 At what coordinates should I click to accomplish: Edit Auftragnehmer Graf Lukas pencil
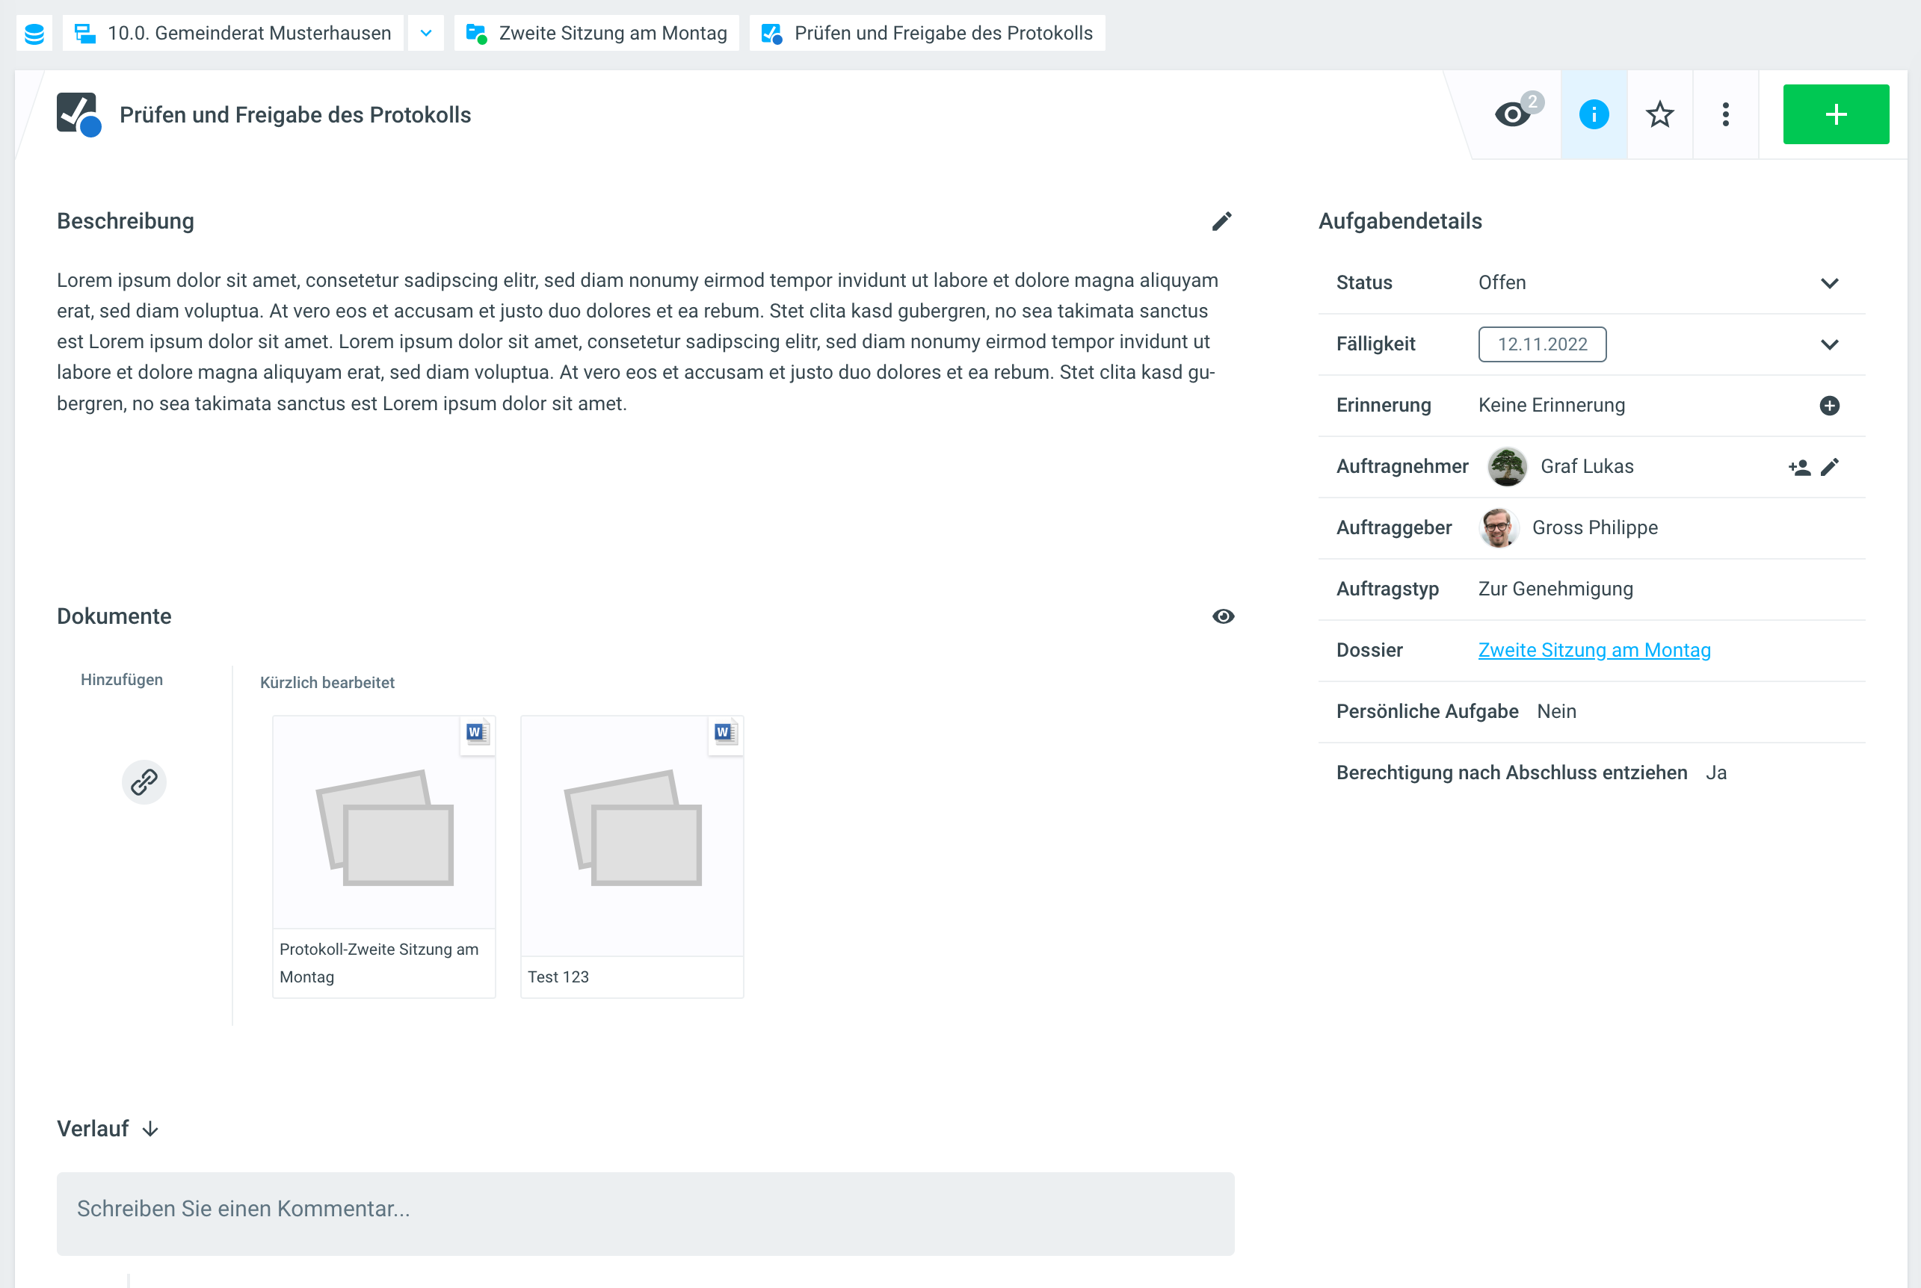[x=1830, y=467]
